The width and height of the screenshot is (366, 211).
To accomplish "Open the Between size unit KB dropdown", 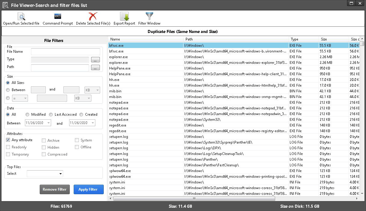I will pyautogui.click(x=92, y=90).
